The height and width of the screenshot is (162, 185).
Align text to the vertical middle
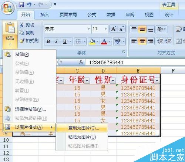pyautogui.click(x=142, y=29)
